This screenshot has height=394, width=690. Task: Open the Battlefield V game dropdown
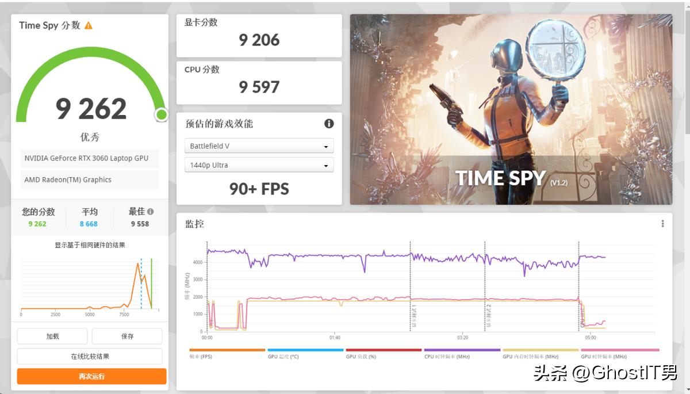point(259,146)
